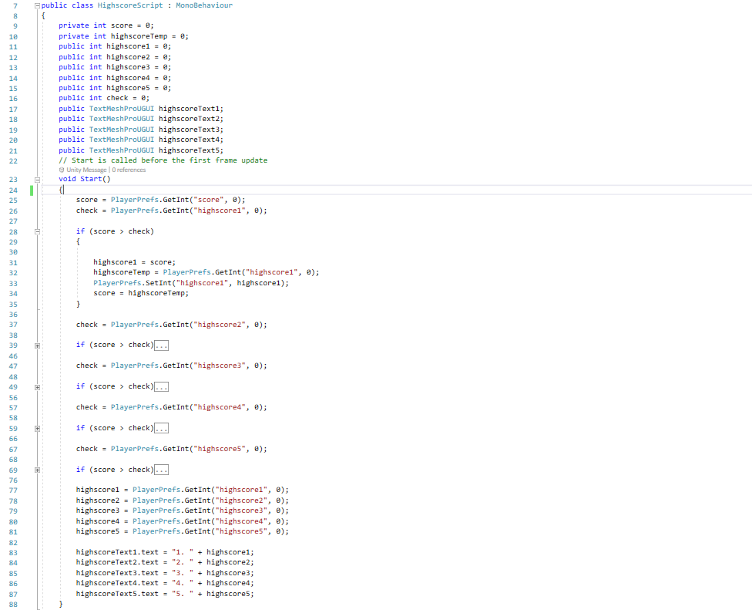Click the "3. " string on line 85
Viewport: 752px width, 610px height.
click(x=183, y=573)
